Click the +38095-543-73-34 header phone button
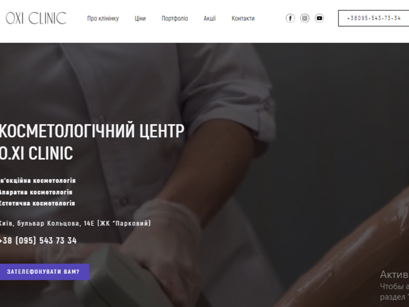 click(374, 18)
